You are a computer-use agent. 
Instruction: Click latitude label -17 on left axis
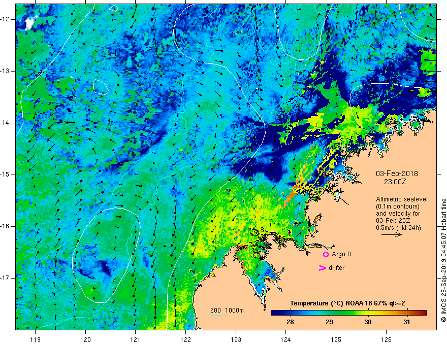point(5,278)
